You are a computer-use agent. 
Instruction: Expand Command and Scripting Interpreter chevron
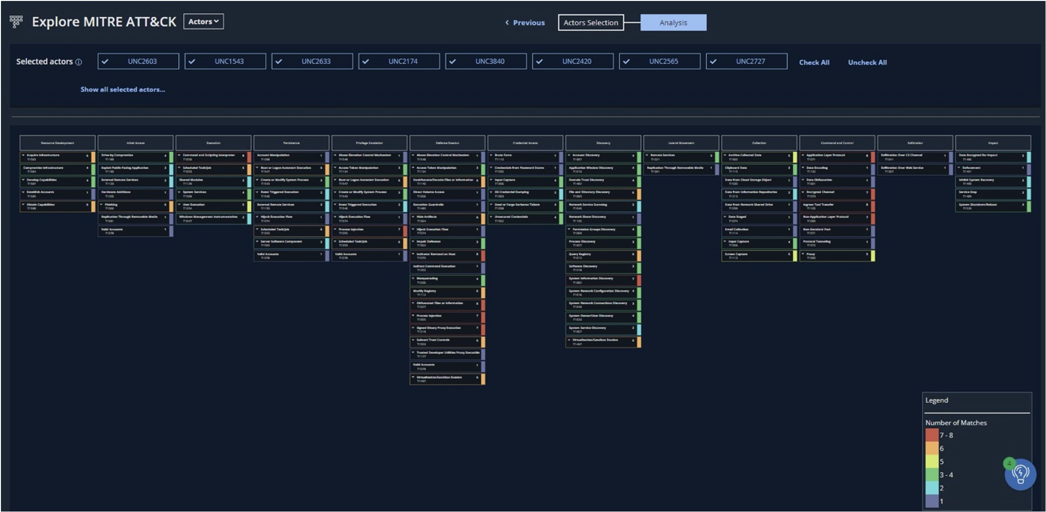(179, 155)
